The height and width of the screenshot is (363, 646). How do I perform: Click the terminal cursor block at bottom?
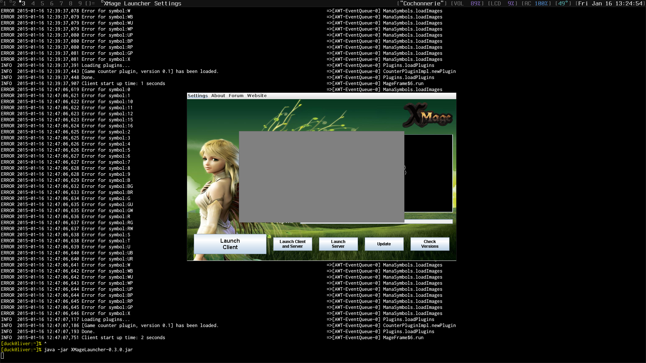(2, 356)
